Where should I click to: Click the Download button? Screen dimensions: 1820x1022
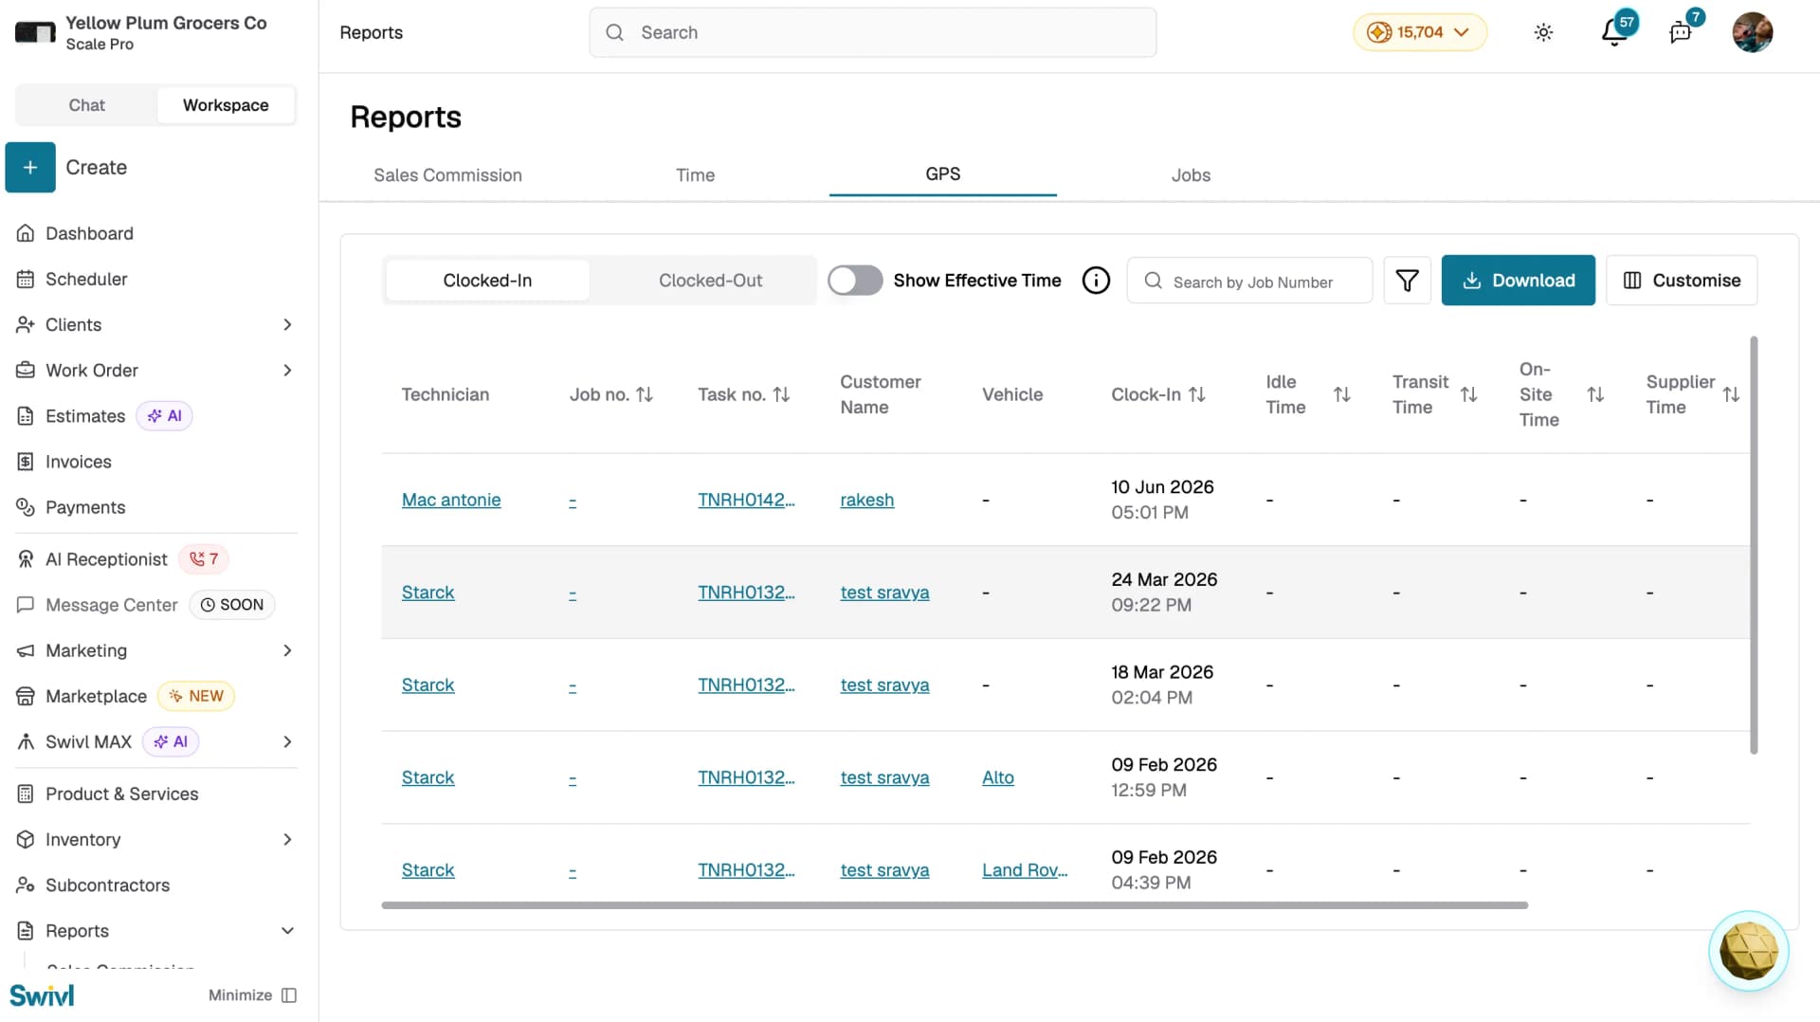[1518, 281]
